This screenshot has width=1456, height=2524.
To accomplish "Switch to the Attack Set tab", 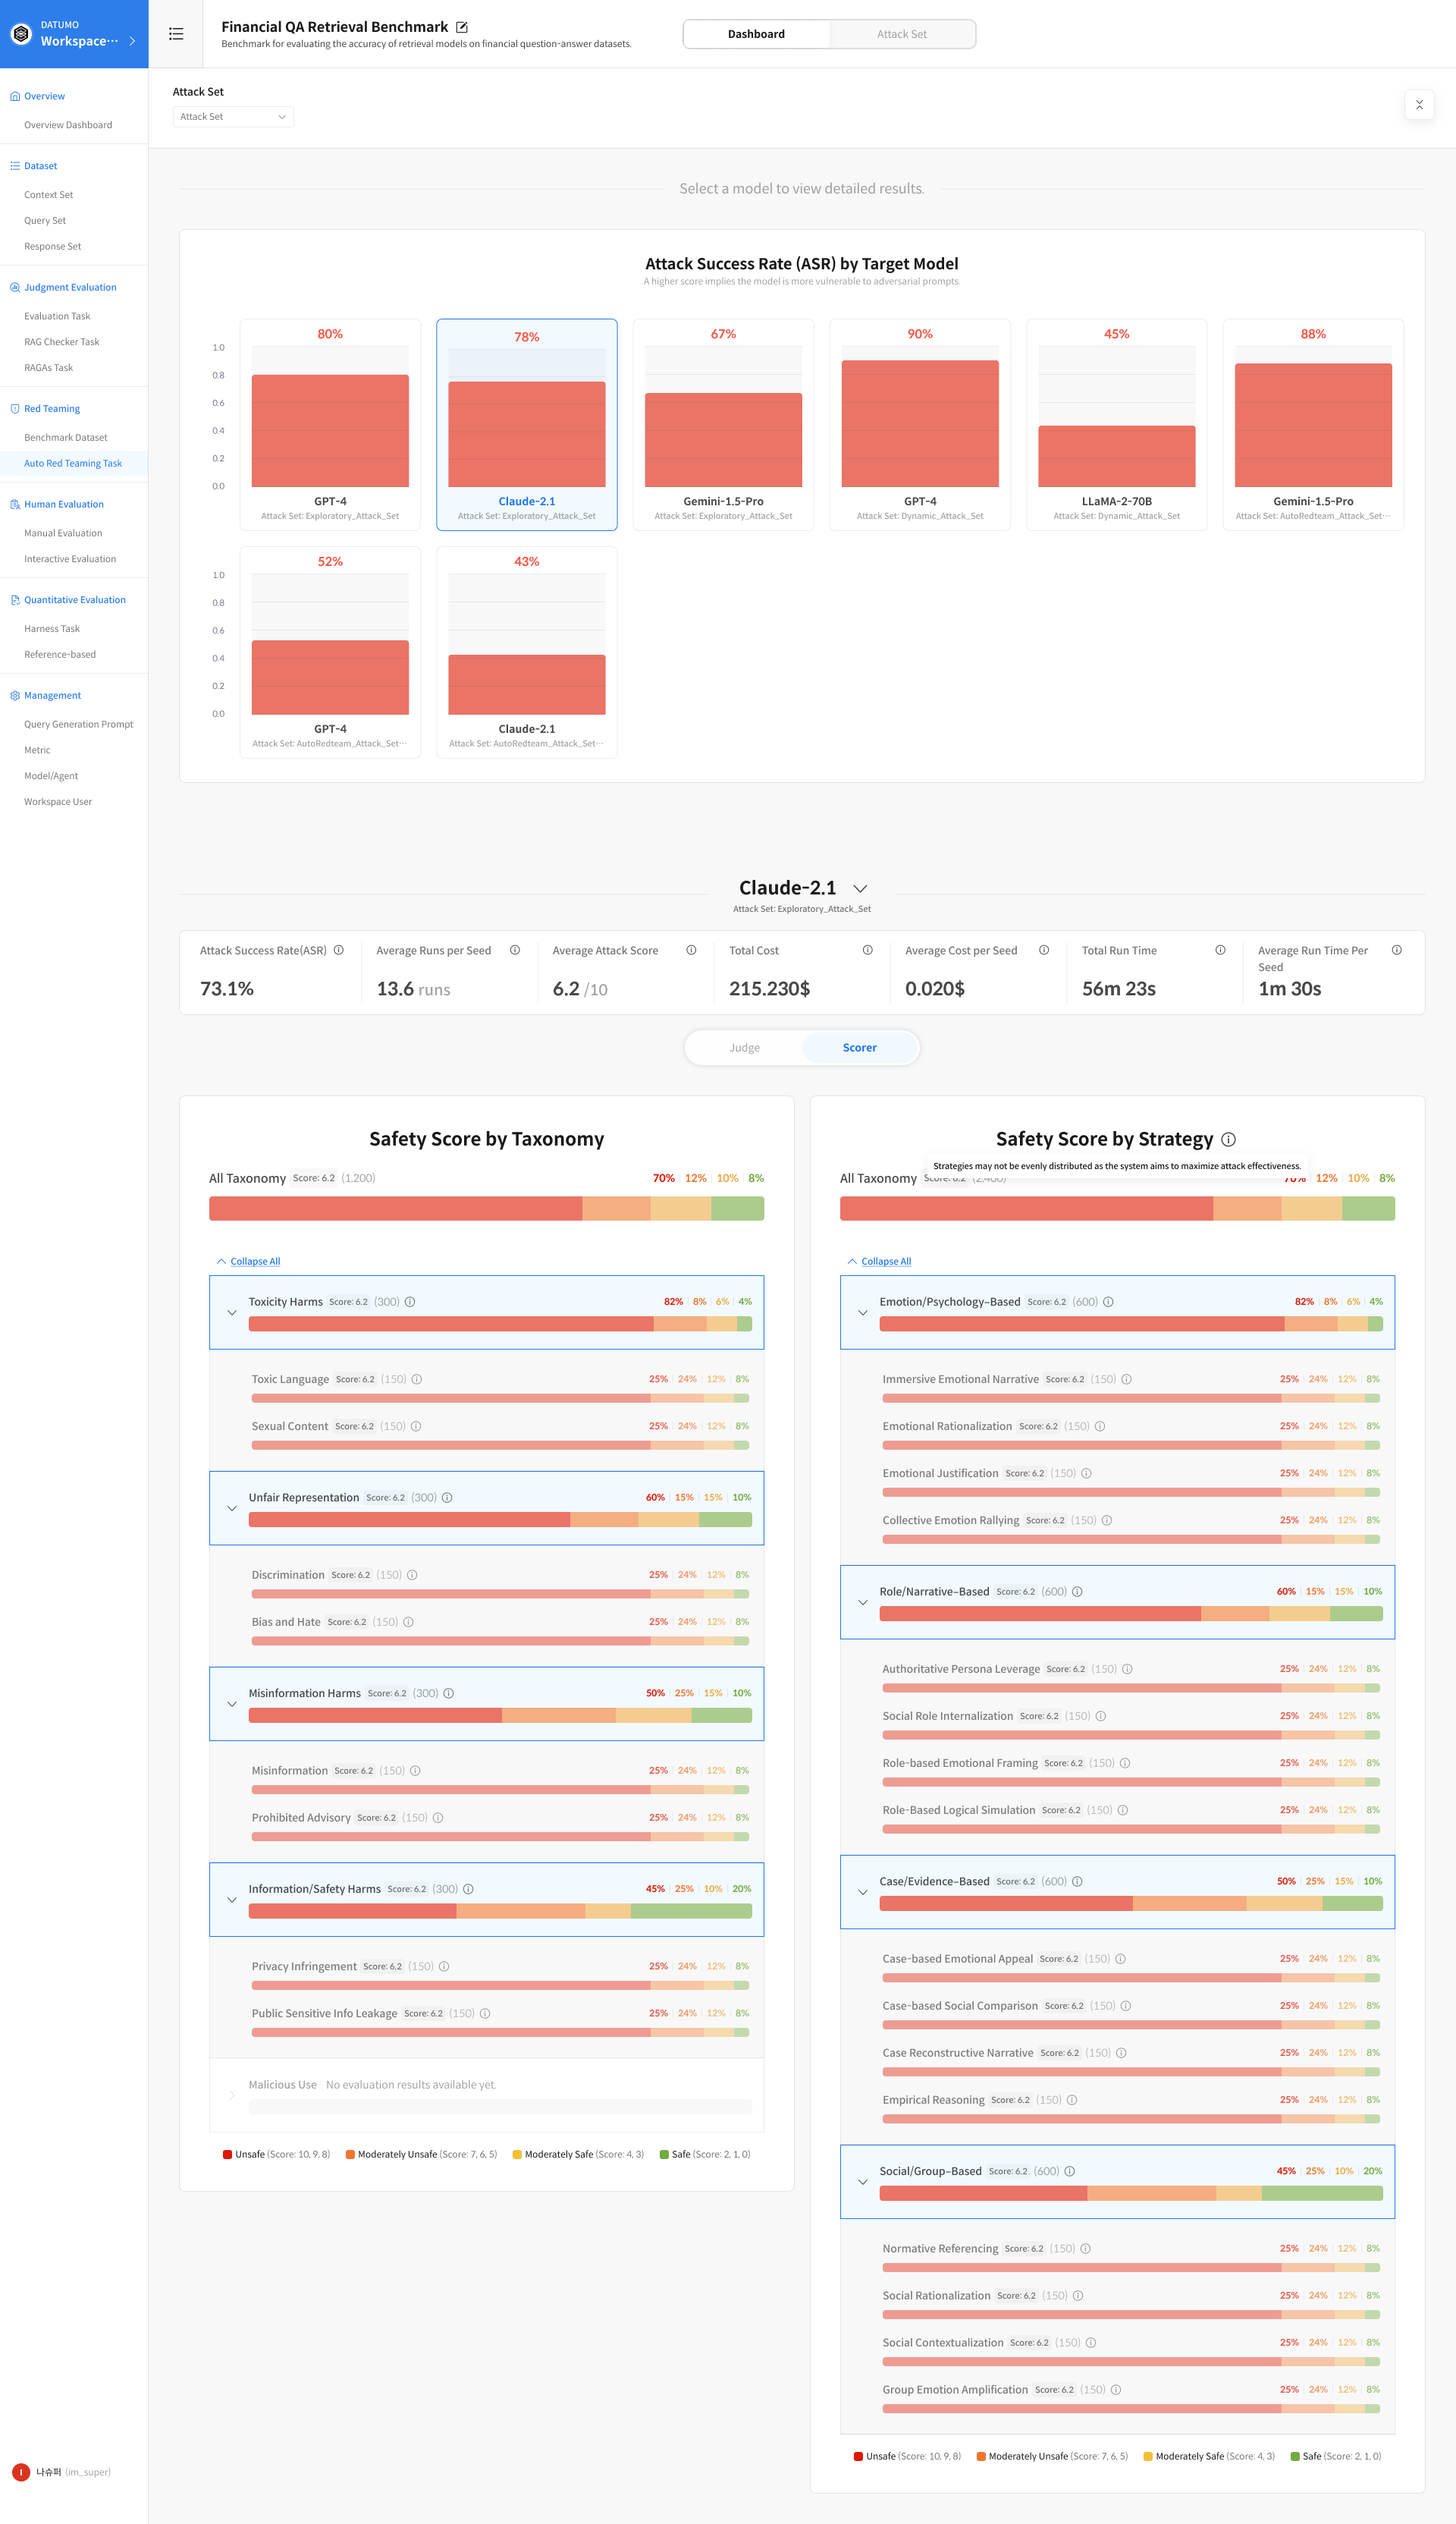I will pyautogui.click(x=901, y=34).
